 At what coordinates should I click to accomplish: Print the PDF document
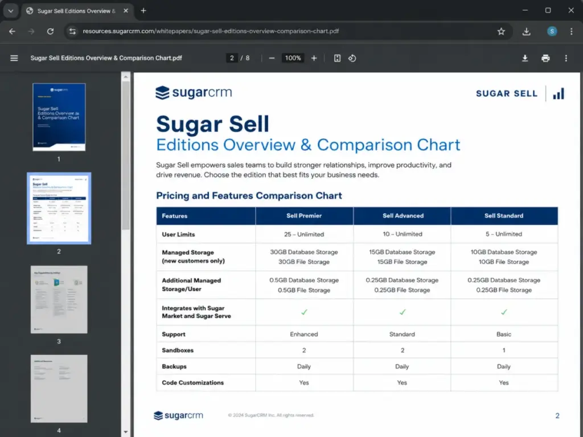coord(545,58)
